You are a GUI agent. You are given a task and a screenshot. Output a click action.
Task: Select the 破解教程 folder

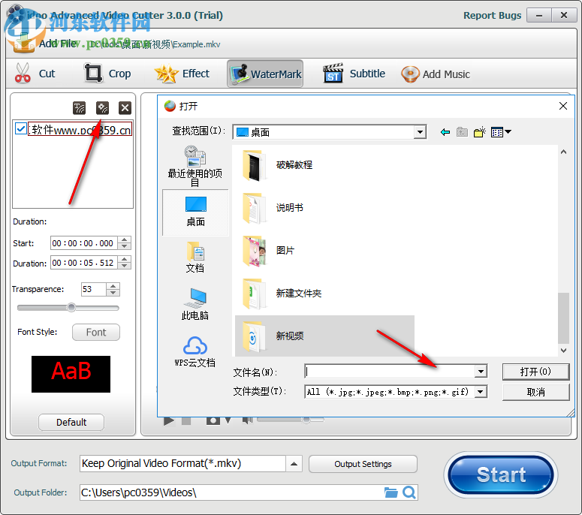[279, 164]
